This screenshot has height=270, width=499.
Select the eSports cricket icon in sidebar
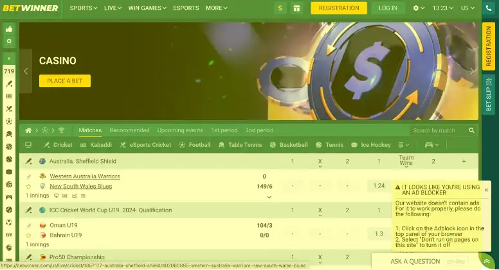point(9,109)
